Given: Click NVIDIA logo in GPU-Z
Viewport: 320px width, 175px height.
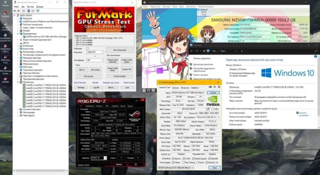Looking at the screenshot, I should (213, 101).
